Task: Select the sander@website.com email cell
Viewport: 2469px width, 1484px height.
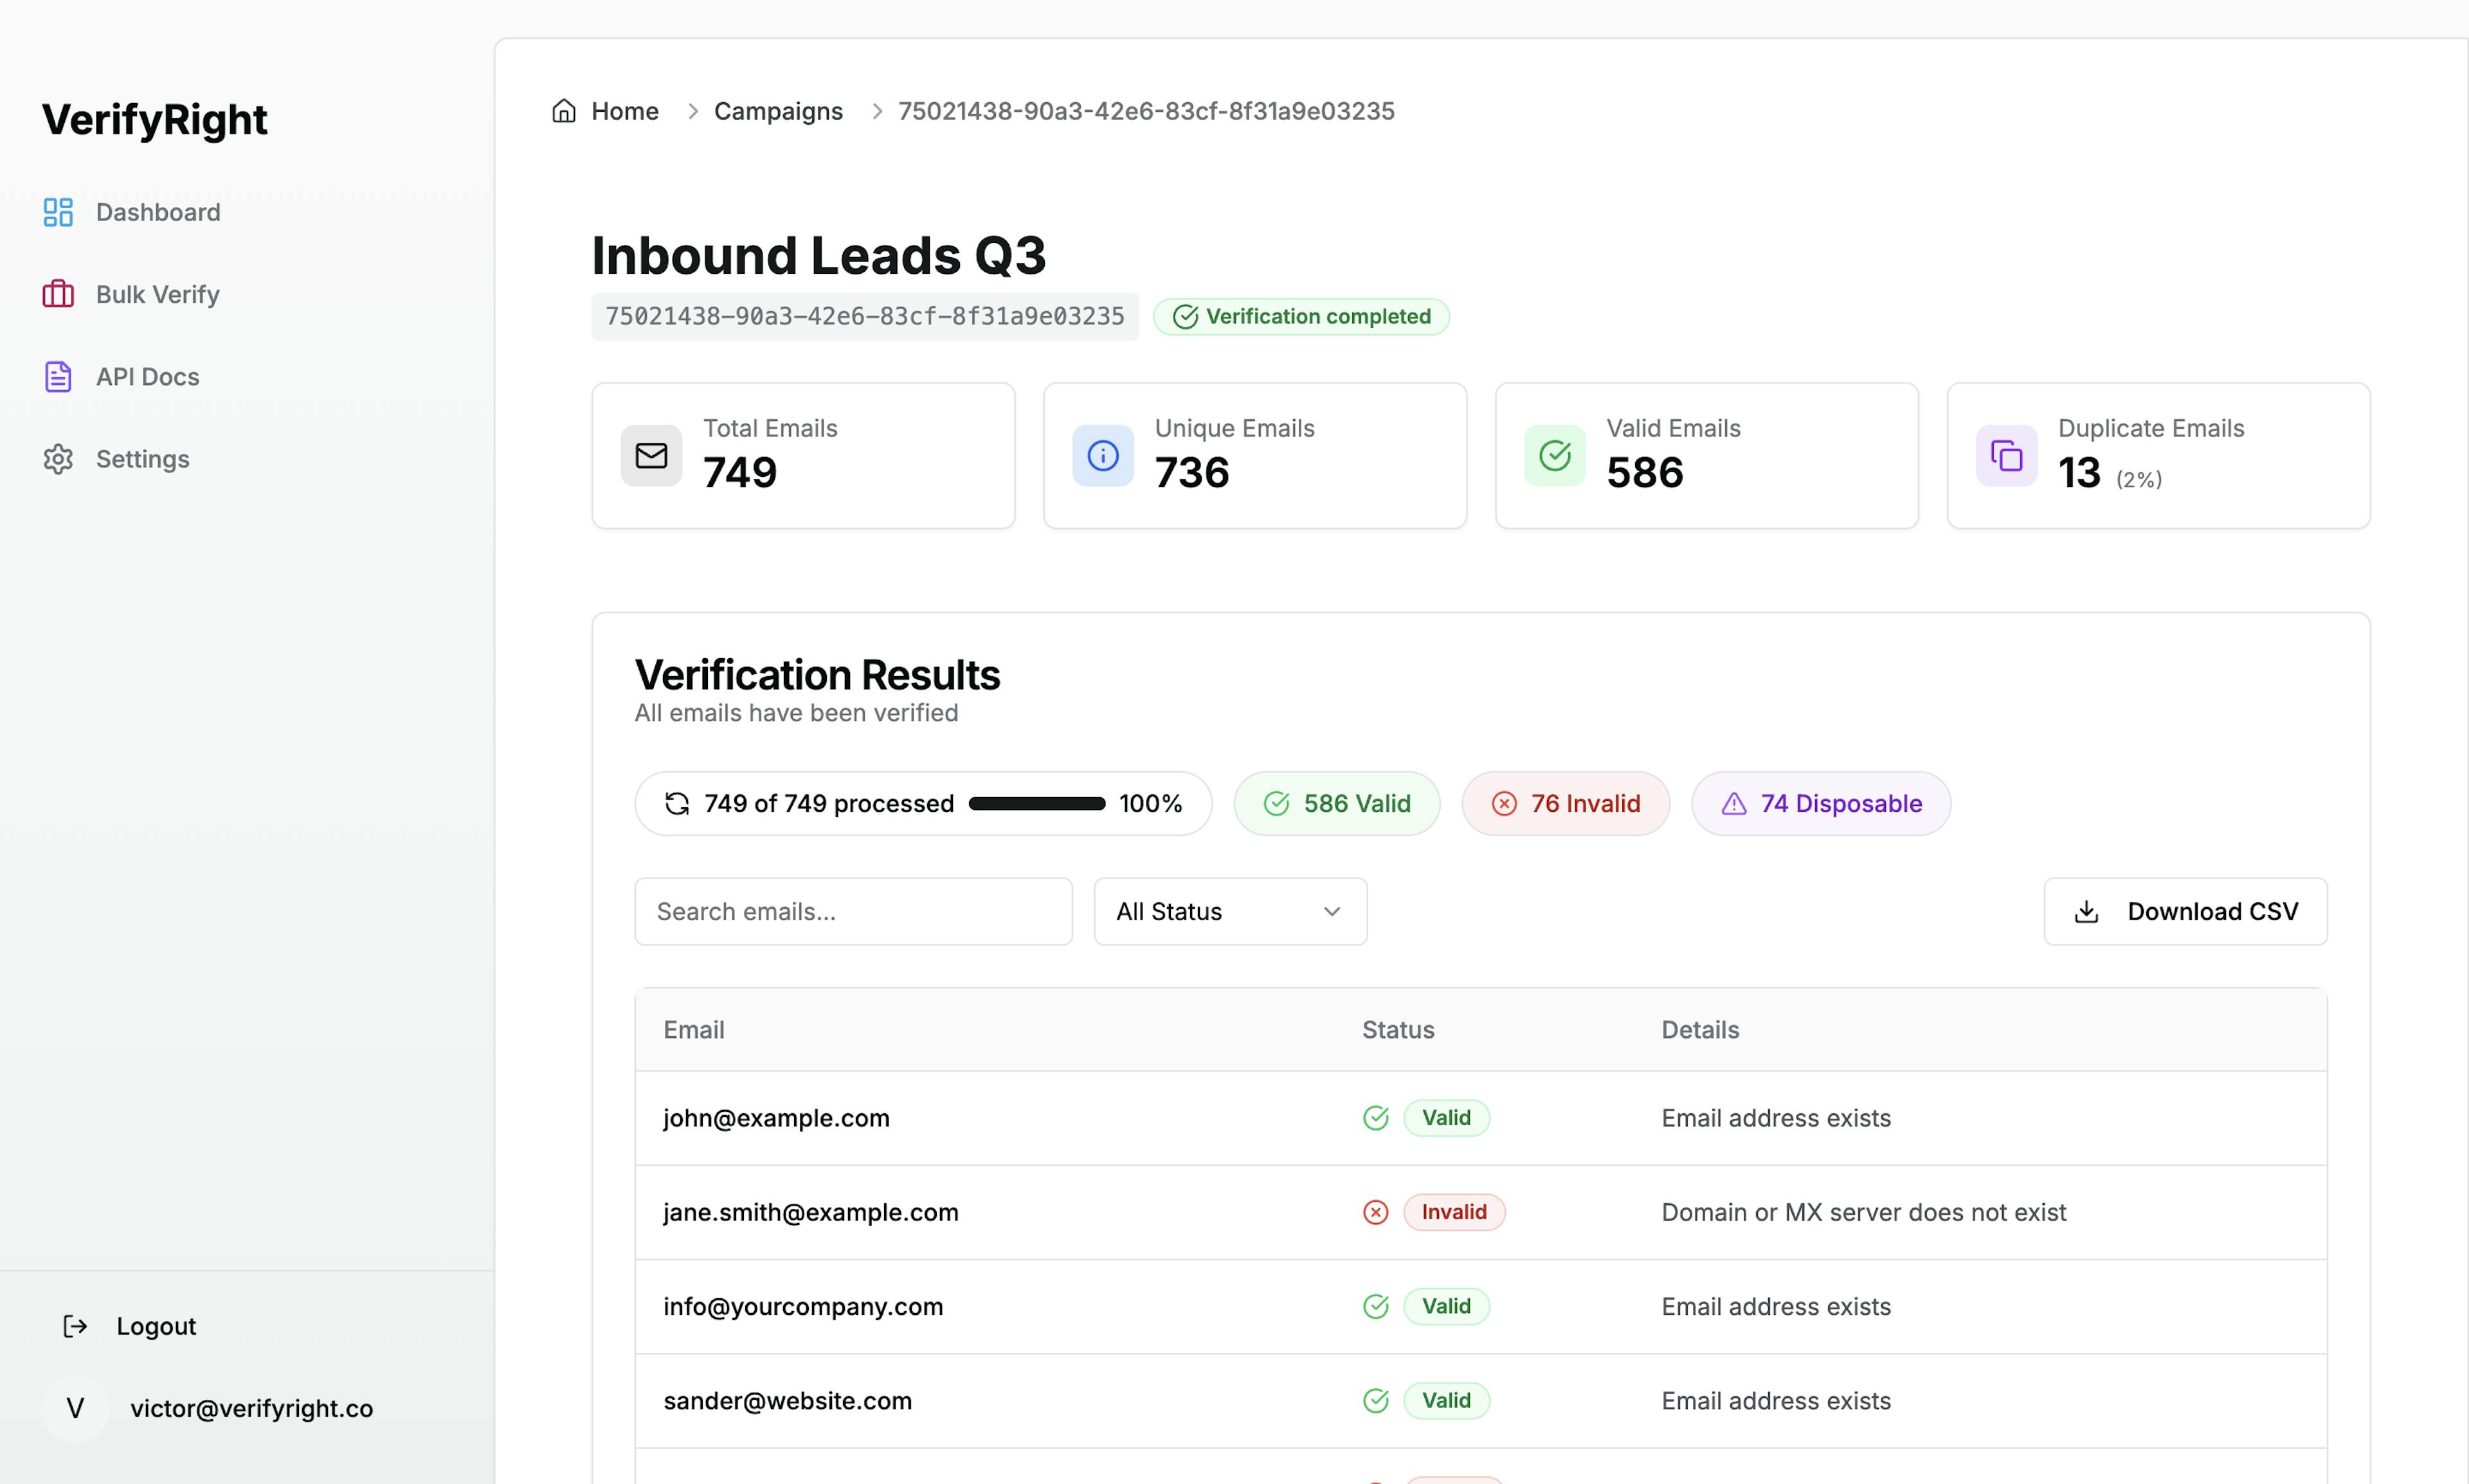Action: pos(788,1401)
